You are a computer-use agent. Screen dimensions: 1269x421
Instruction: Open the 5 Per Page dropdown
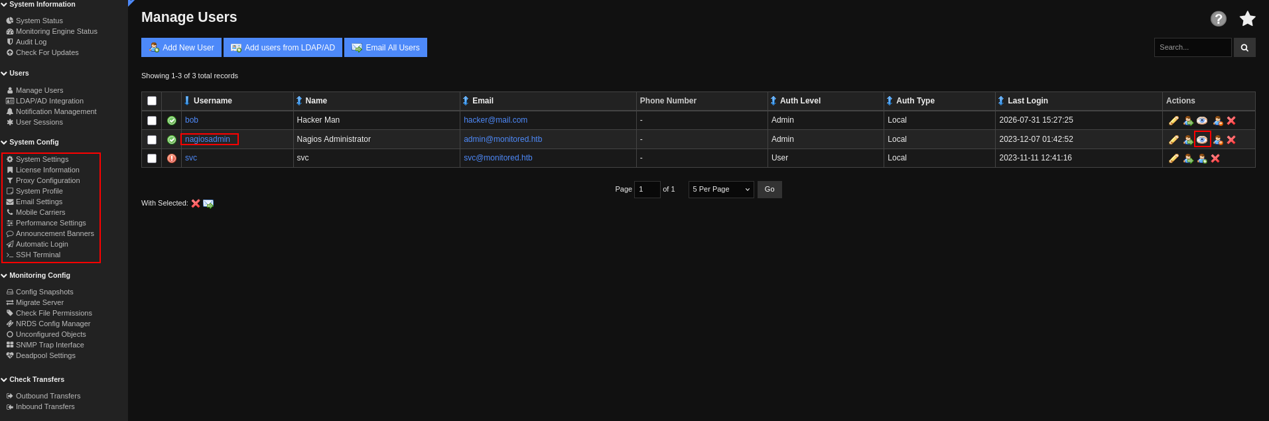[x=721, y=190]
